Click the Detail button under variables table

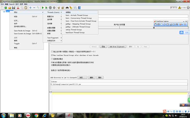pos(94,47)
